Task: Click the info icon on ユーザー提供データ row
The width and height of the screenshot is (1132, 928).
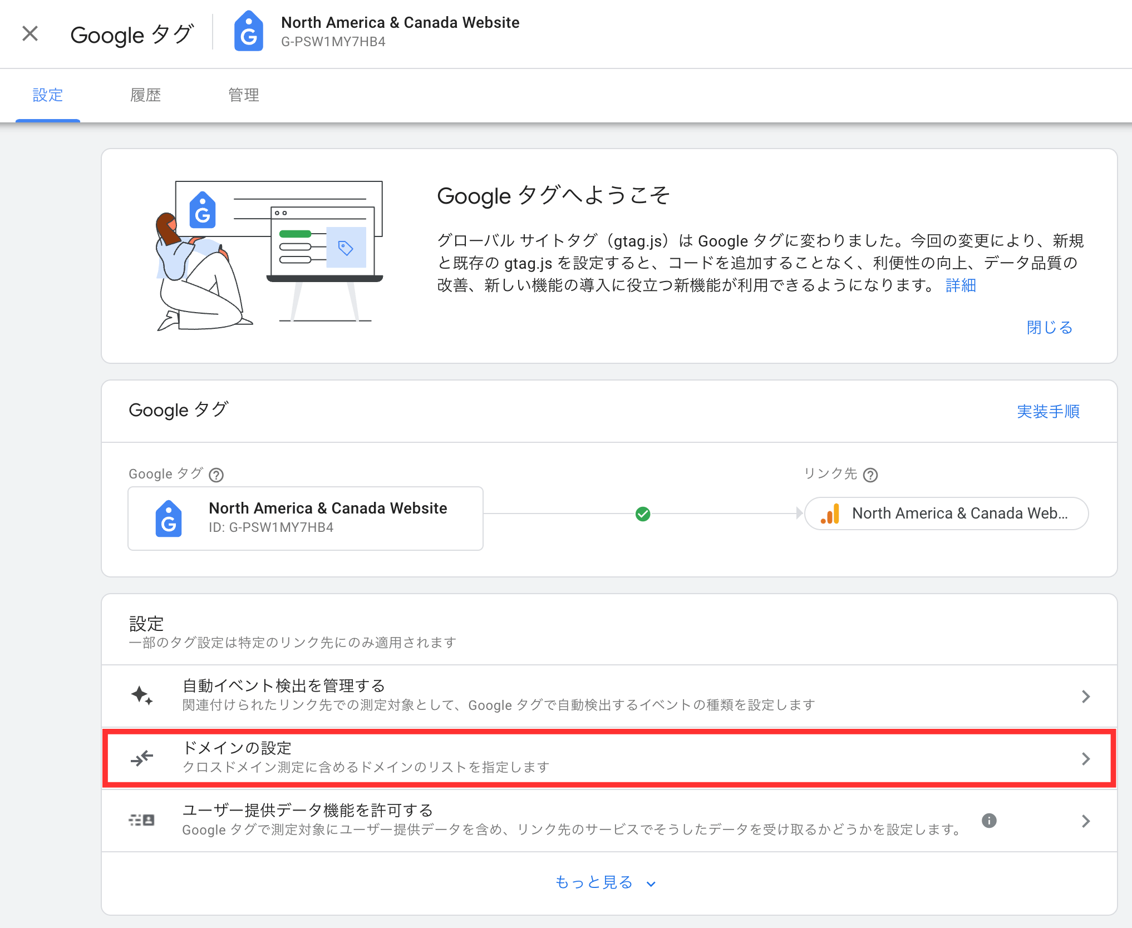Action: point(989,821)
